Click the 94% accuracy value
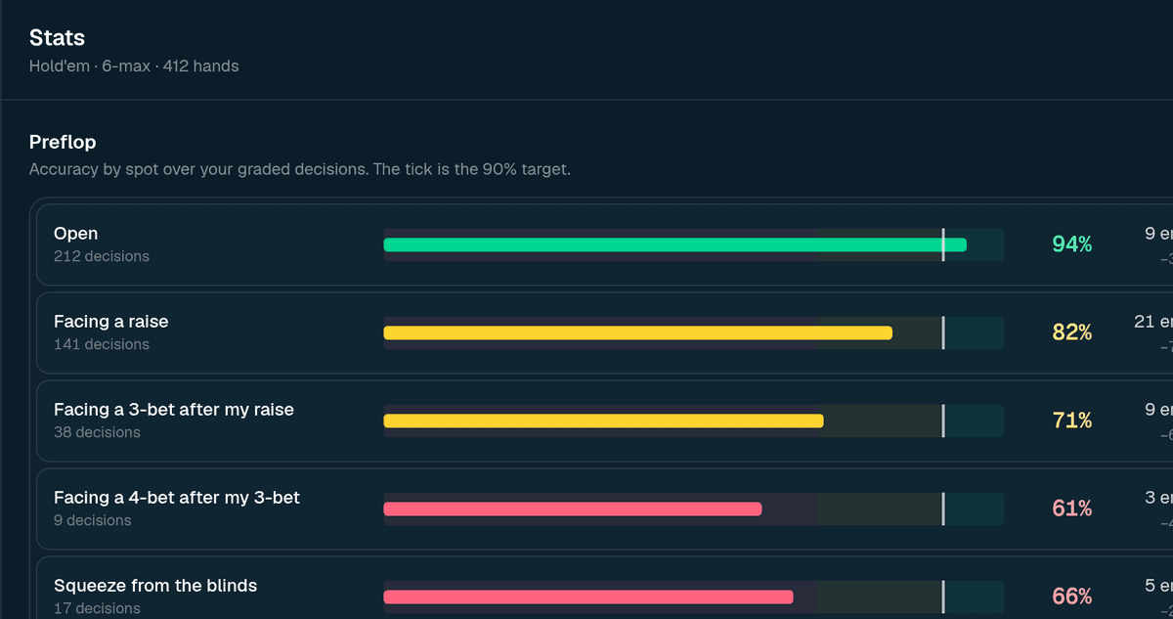Screen dimensions: 1173x619 point(1071,244)
